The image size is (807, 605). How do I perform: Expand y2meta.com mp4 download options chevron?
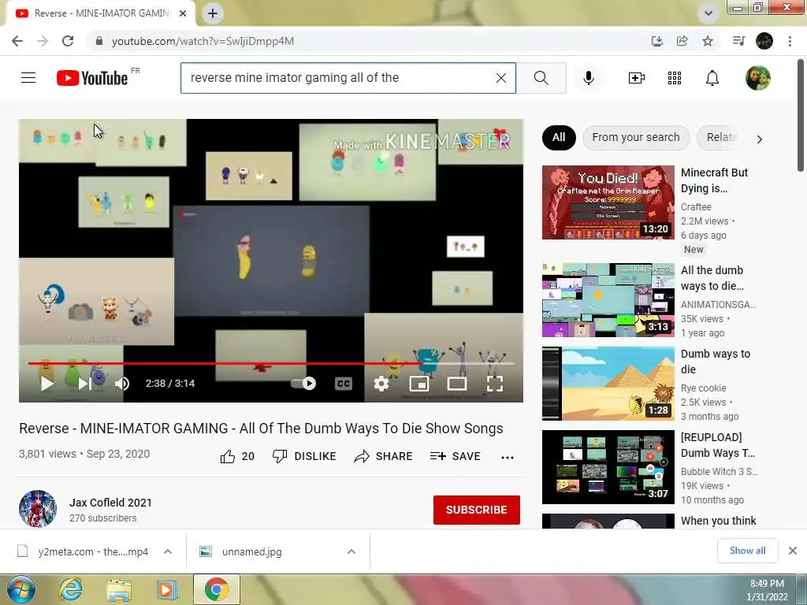pyautogui.click(x=168, y=551)
